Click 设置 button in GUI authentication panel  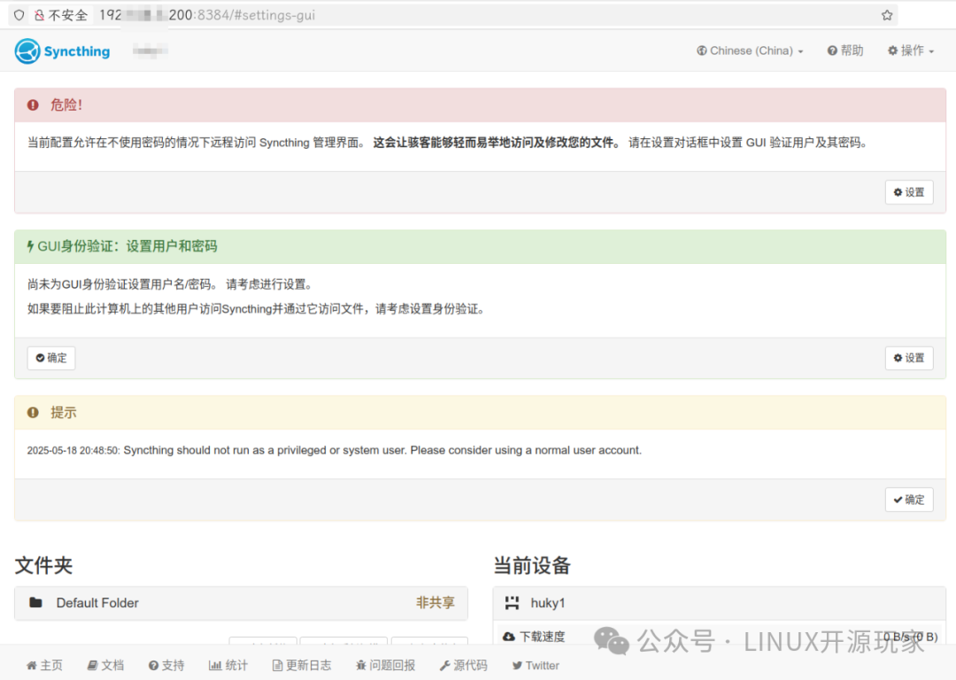(908, 358)
